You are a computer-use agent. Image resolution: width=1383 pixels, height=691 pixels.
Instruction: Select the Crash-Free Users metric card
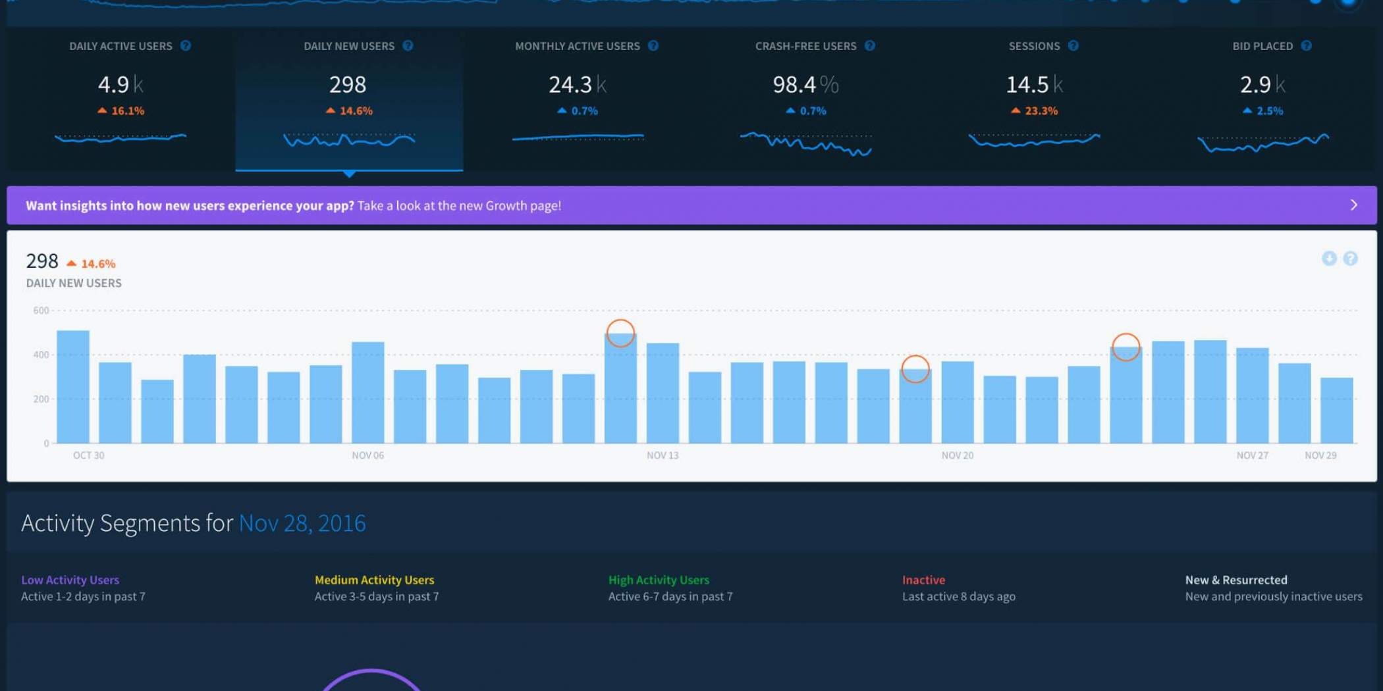point(805,99)
